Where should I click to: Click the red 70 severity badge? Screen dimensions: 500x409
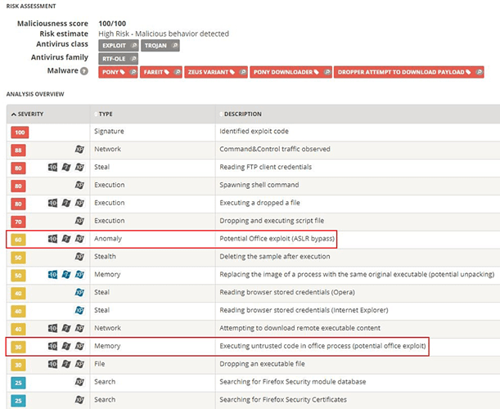point(18,222)
